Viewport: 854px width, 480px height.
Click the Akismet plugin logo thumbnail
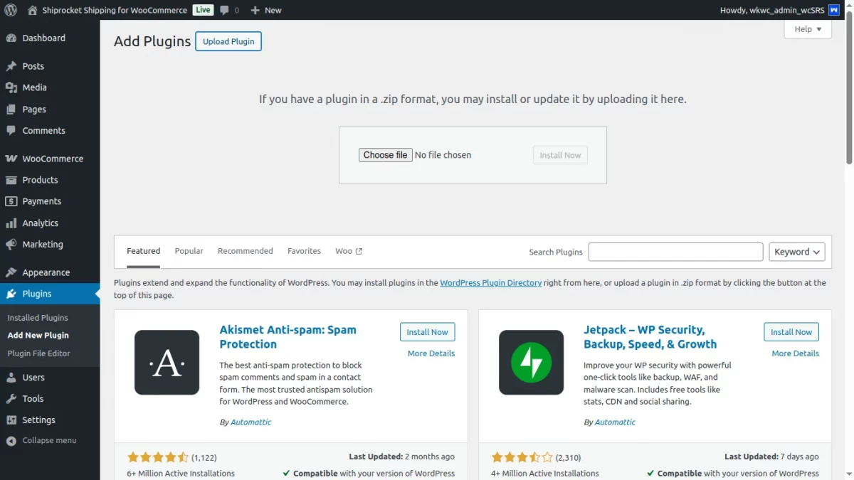coord(167,363)
